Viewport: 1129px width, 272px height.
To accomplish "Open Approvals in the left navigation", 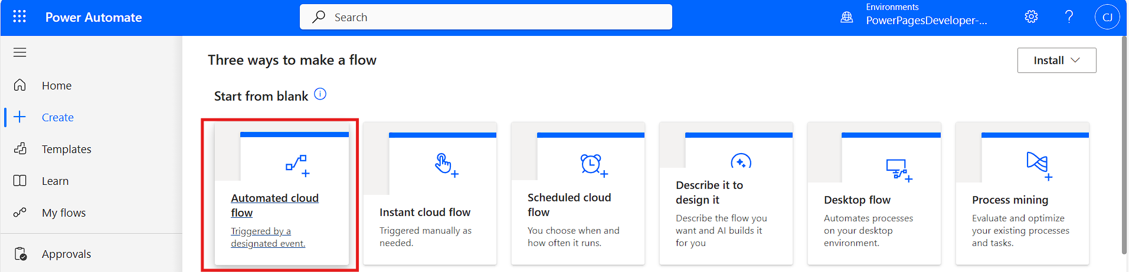I will (x=66, y=254).
